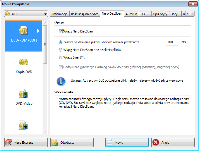Screen dimensions: 199x151
Task: Click the Otwórz... button
Action: click(x=72, y=143)
